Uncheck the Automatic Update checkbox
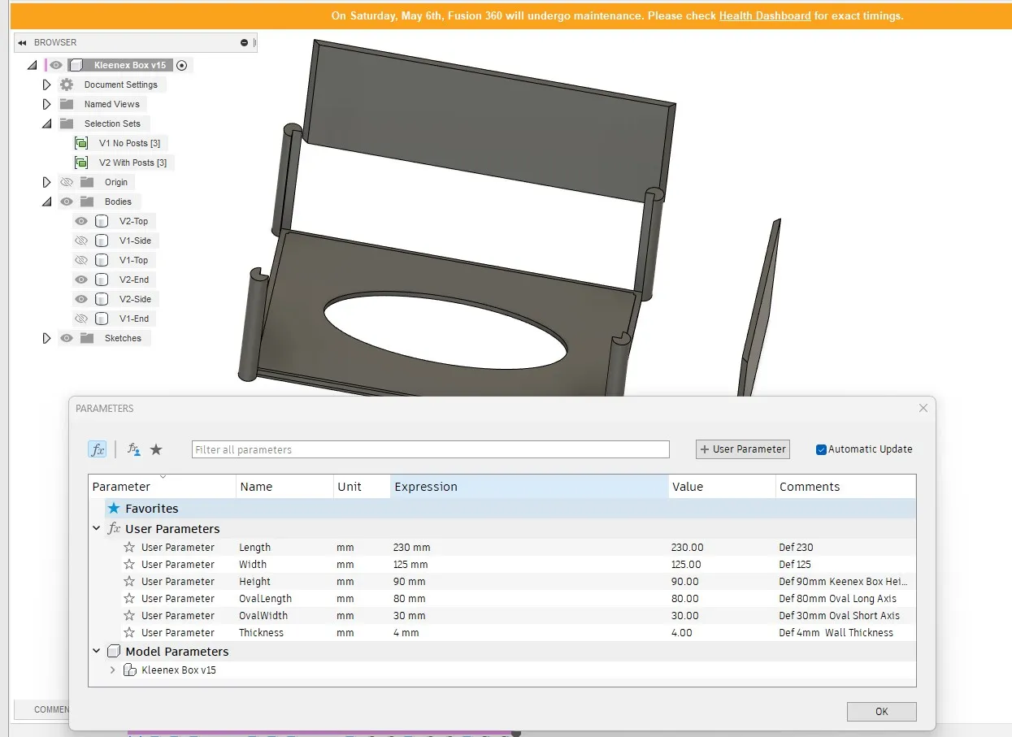This screenshot has width=1012, height=737. [821, 449]
